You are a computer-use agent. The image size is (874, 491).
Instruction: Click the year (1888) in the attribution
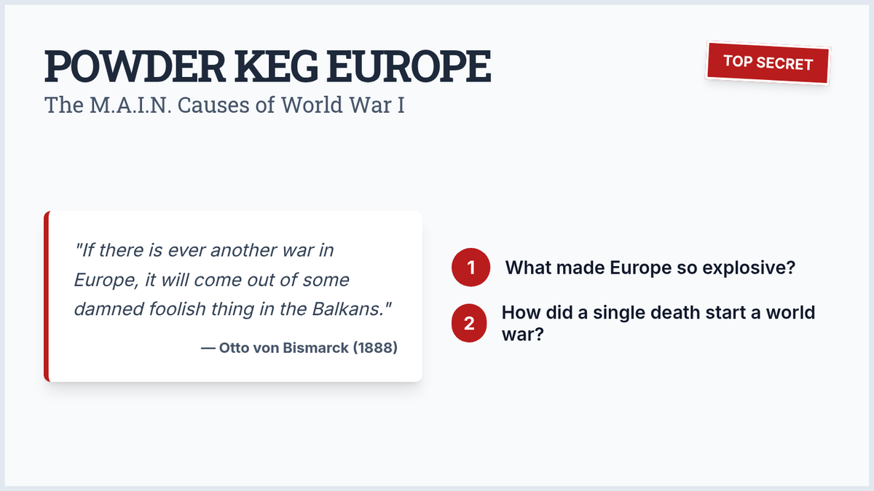[x=375, y=348]
